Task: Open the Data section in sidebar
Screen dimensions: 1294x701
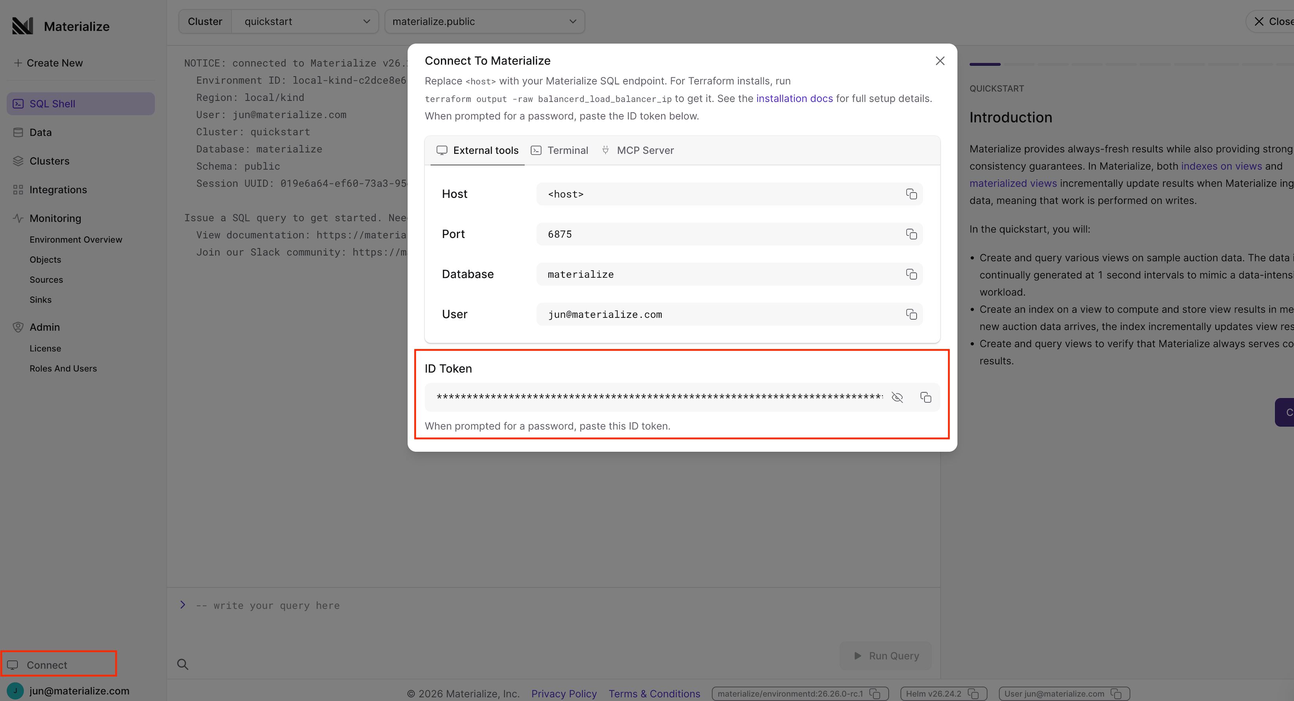Action: [80, 132]
